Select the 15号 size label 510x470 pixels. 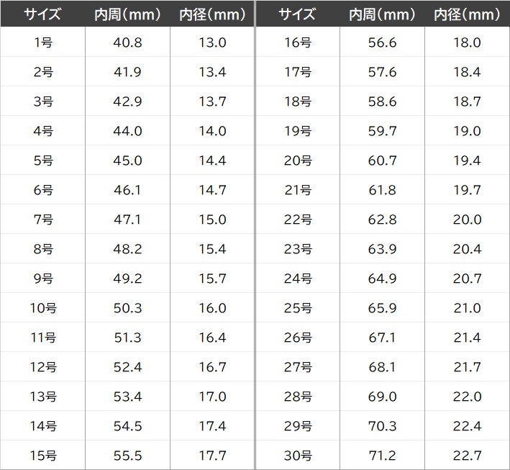click(x=43, y=456)
